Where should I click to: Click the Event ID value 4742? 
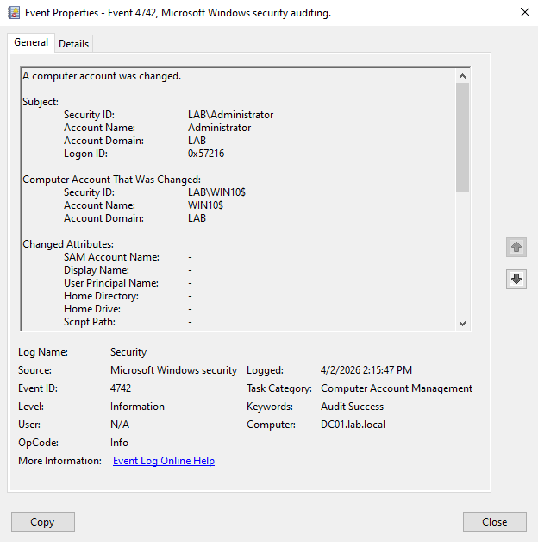point(121,388)
